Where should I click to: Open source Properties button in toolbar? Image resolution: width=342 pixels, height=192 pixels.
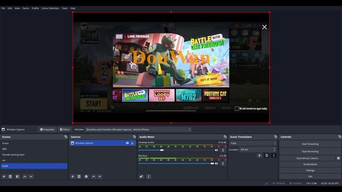click(47, 130)
